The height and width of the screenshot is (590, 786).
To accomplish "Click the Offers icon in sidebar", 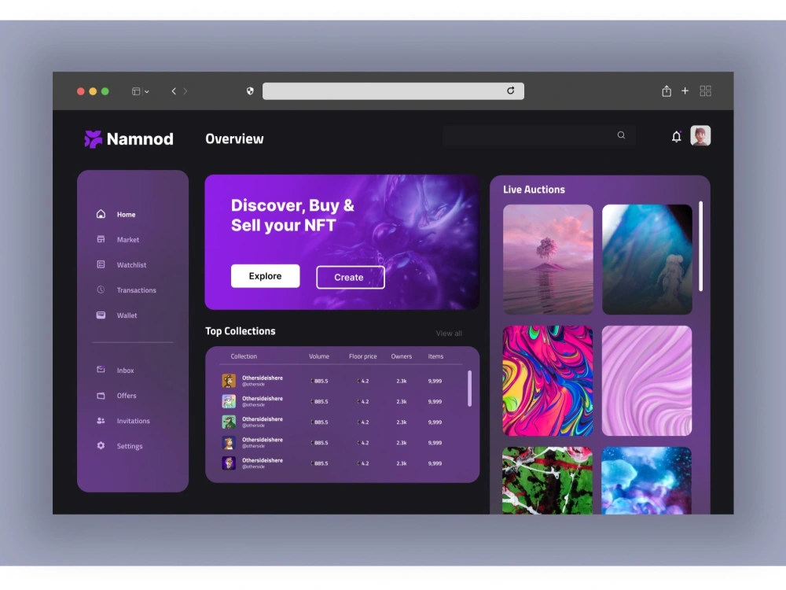I will pyautogui.click(x=101, y=396).
